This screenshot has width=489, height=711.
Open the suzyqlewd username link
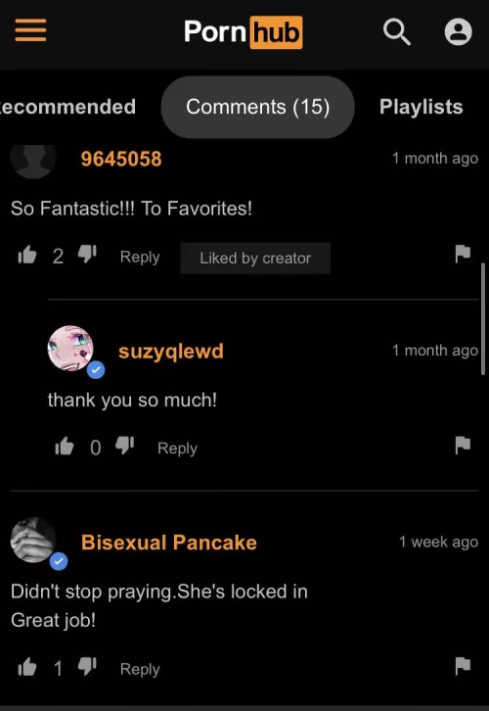(171, 352)
